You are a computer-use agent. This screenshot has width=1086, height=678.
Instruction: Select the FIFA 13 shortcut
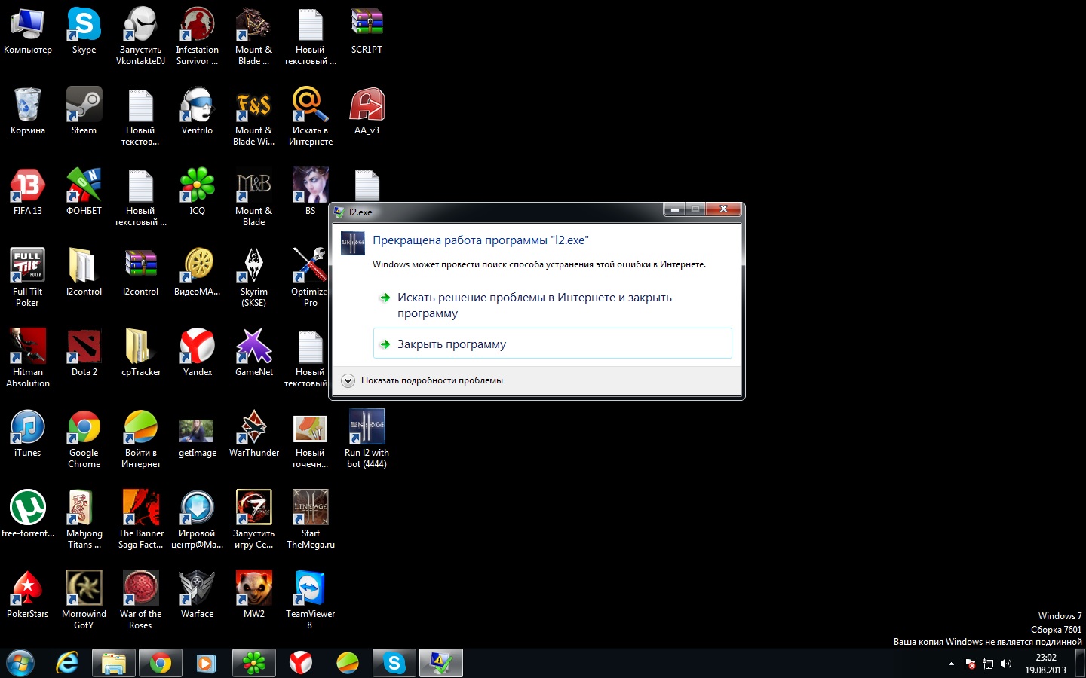click(28, 193)
